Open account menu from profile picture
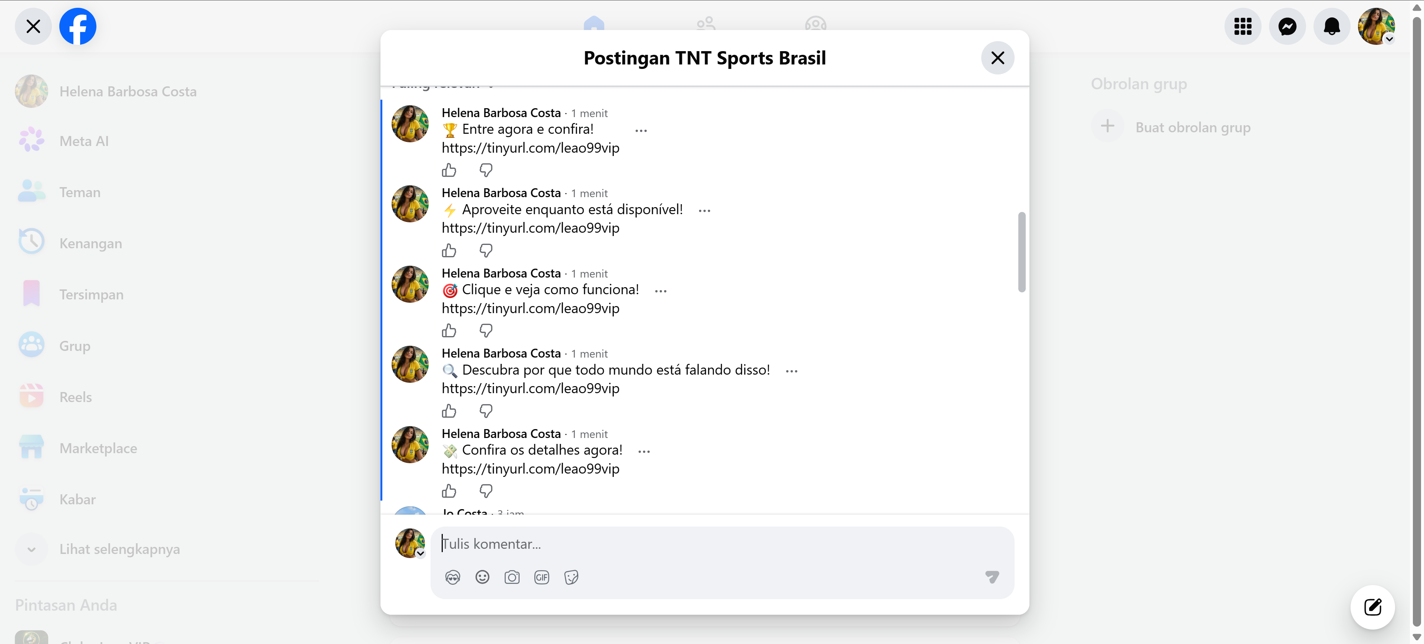1424x644 pixels. (1376, 27)
